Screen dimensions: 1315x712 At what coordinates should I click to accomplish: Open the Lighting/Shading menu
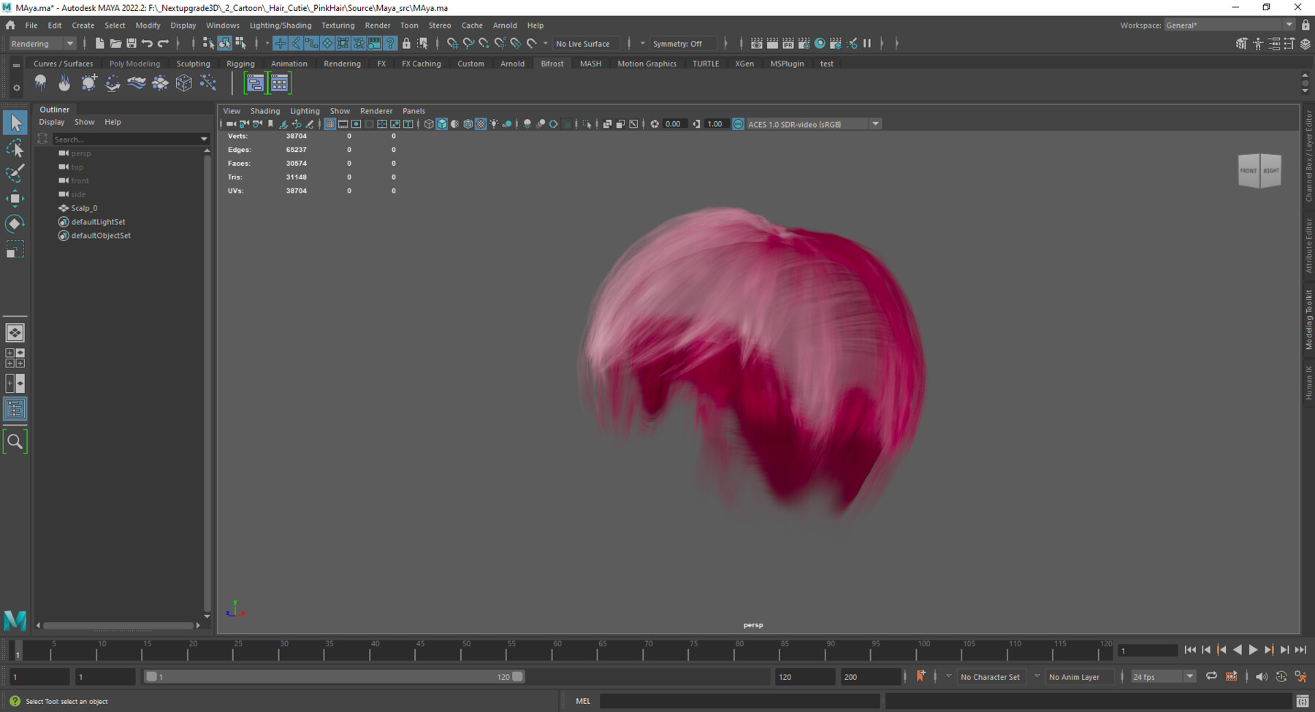[x=281, y=25]
